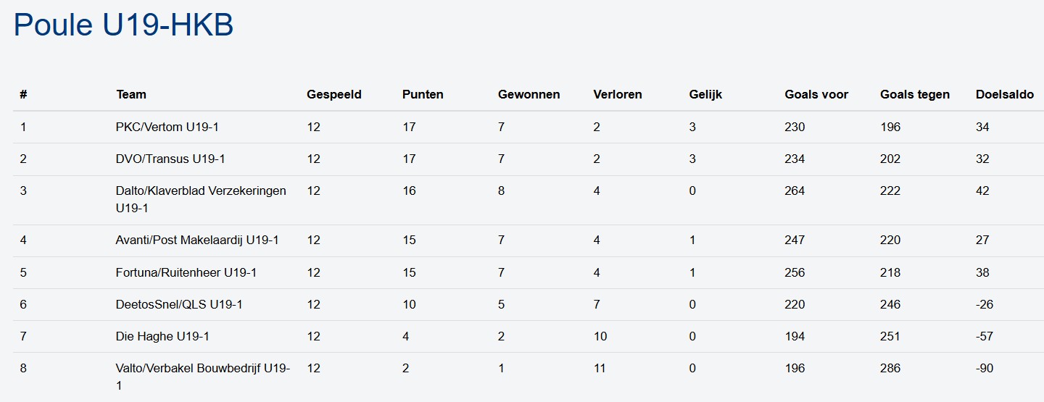1044x402 pixels.
Task: Click the Doelsaldo column header
Action: pyautogui.click(x=1005, y=94)
